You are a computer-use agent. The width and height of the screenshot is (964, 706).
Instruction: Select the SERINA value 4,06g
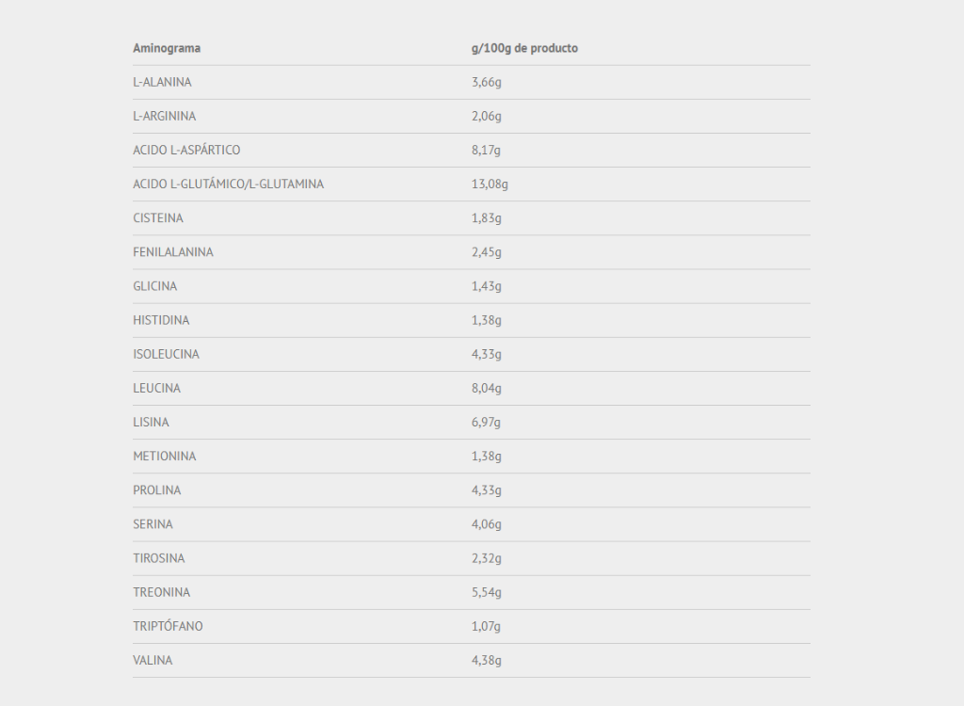(487, 524)
